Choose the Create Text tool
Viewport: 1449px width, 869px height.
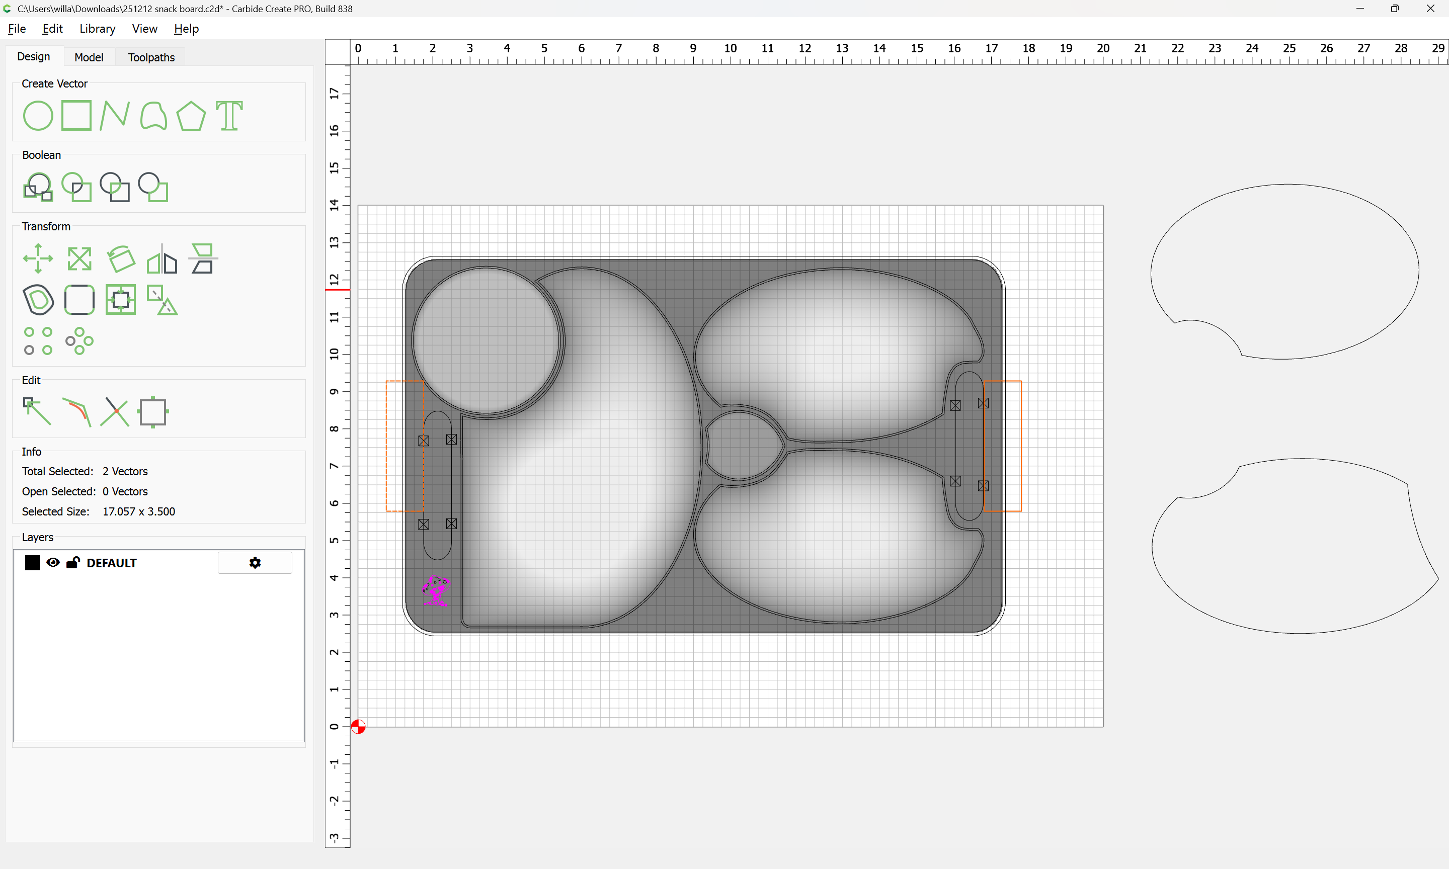(x=229, y=115)
